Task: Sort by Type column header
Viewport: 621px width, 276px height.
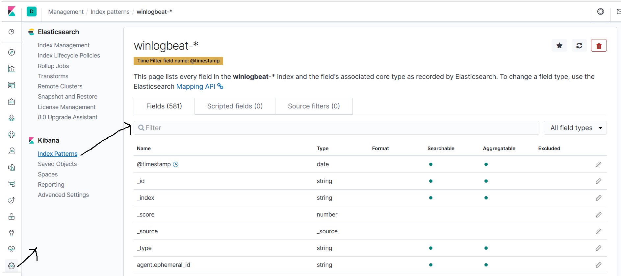Action: pyautogui.click(x=323, y=149)
